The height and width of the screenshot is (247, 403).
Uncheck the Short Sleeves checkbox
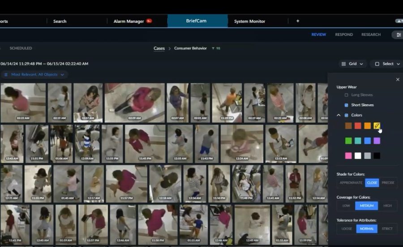pyautogui.click(x=346, y=105)
